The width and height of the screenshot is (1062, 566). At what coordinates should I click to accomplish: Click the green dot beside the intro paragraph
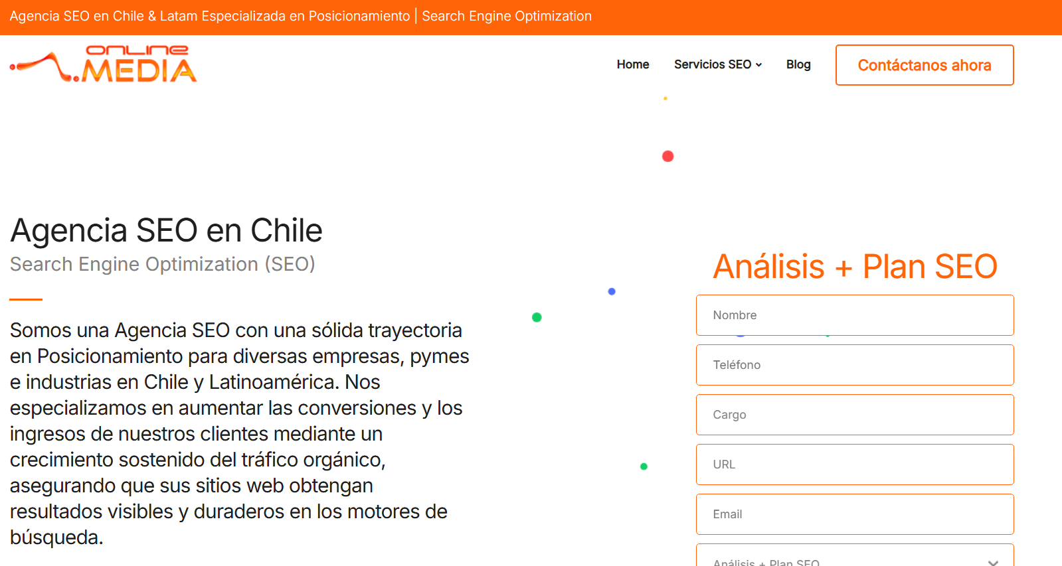pos(537,317)
